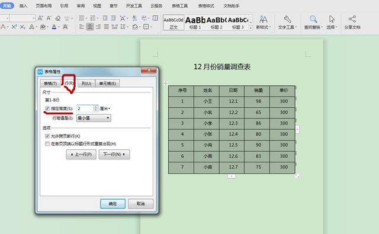This screenshot has width=379, height=234.
Task: Click the justify alignment icon
Action: pos(107,27)
